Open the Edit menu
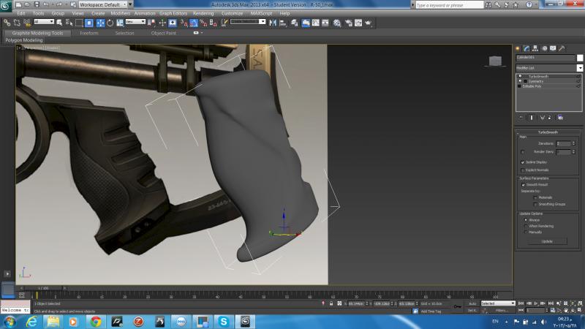Screen dimensions: 585x329 pos(21,13)
